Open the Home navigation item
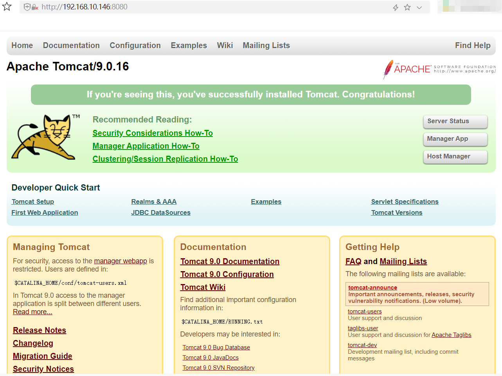Screen dimensions: 502x376 coord(22,45)
